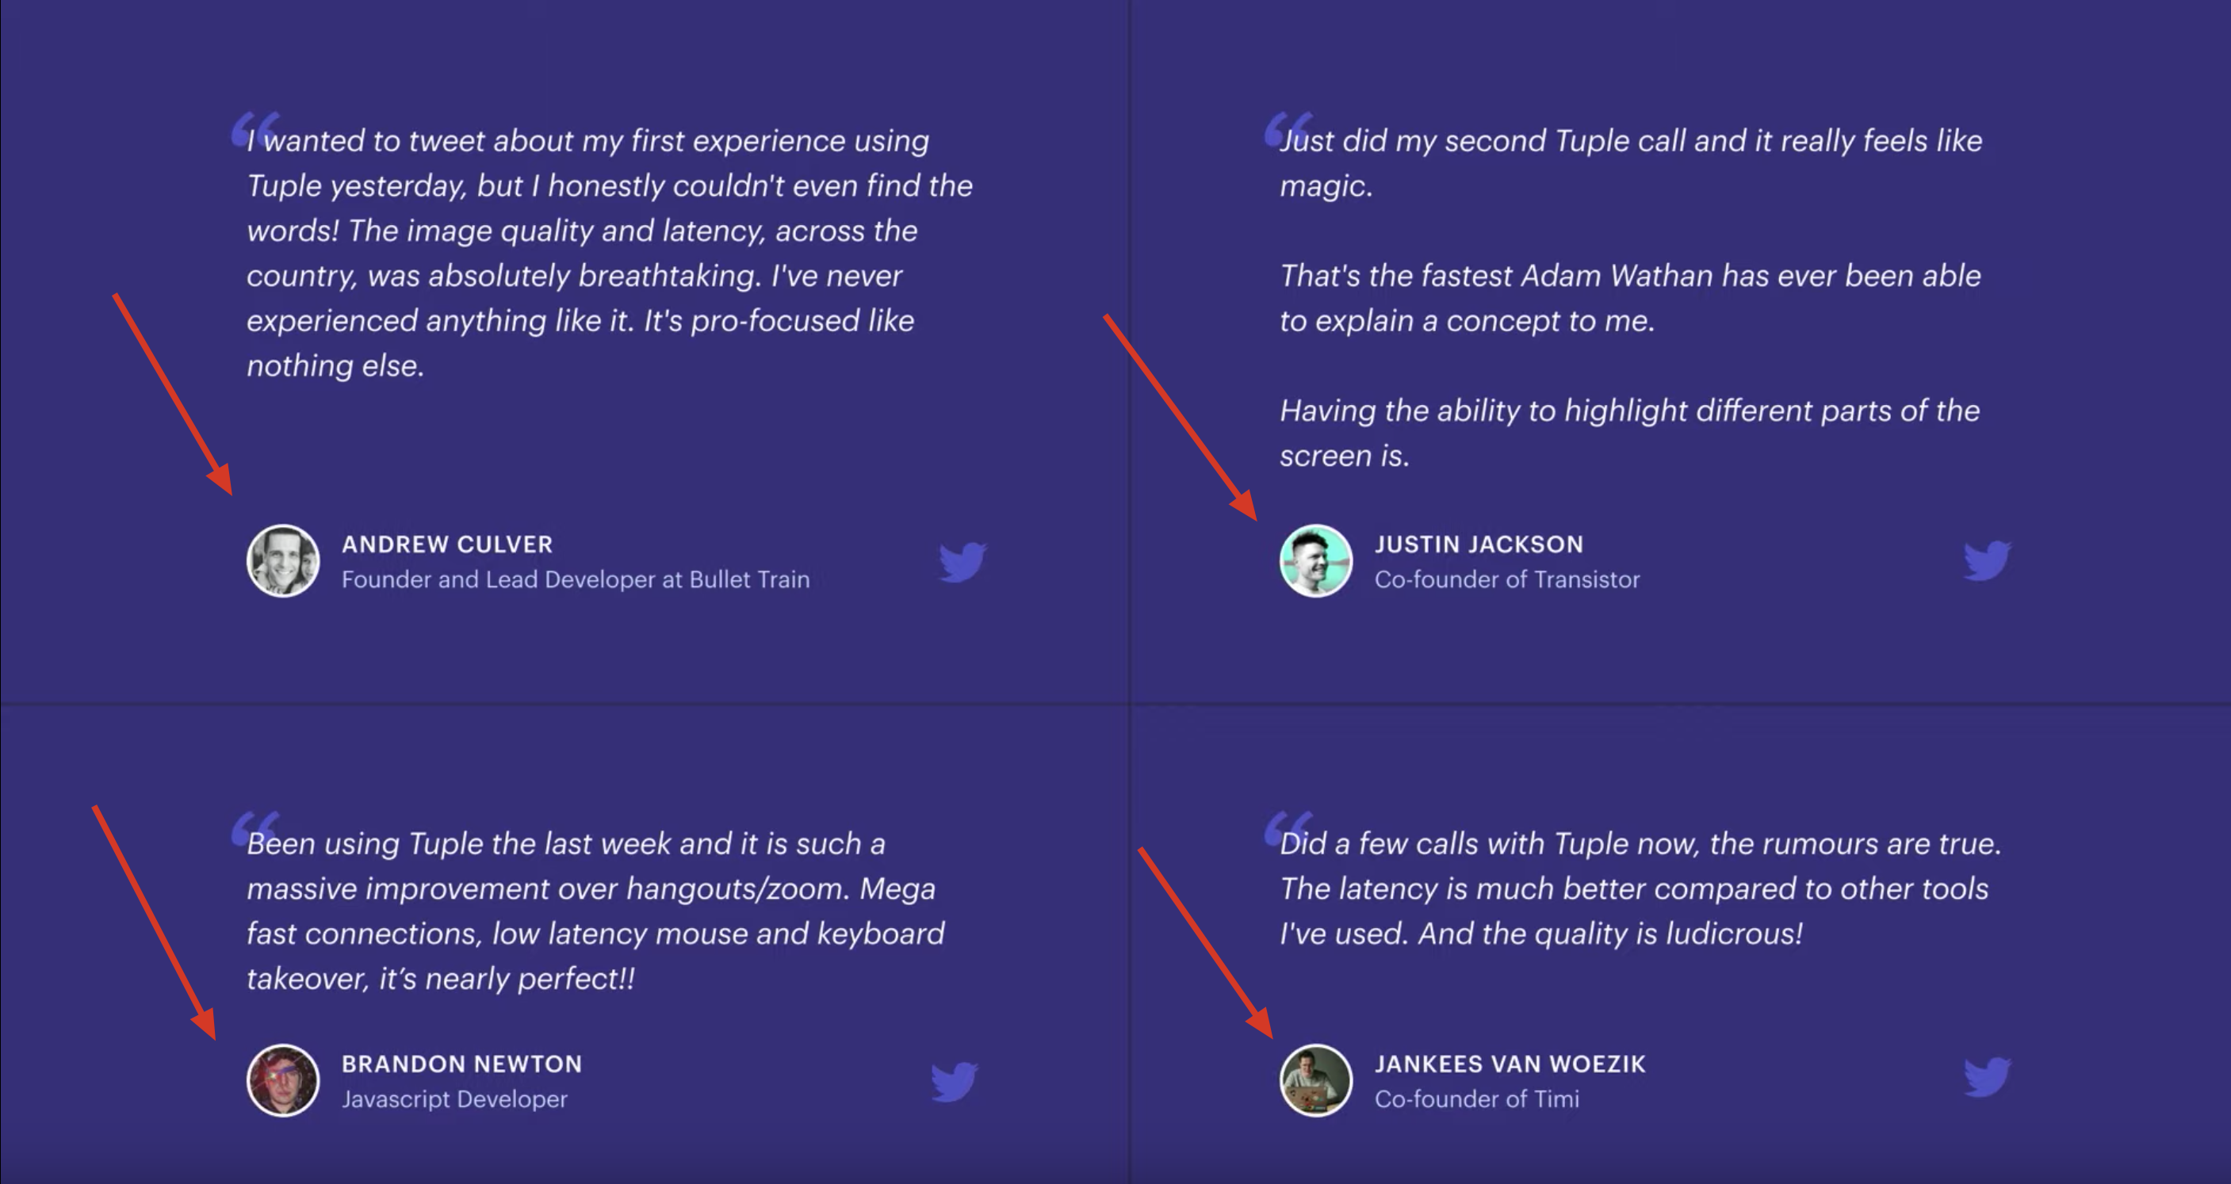Select the "Javascript Developer" subtitle

453,1099
